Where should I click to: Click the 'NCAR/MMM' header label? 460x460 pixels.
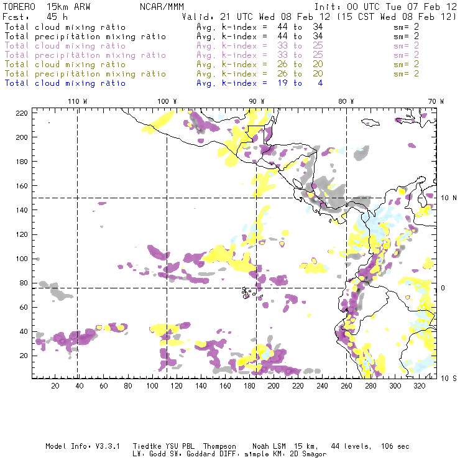point(162,7)
